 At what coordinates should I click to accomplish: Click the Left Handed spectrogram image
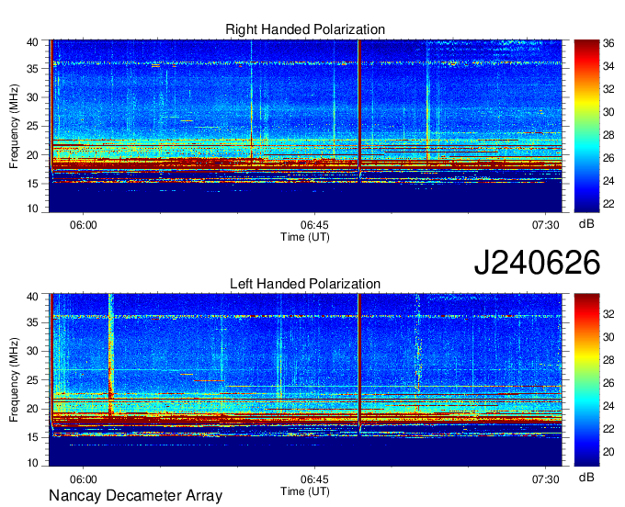coord(305,380)
